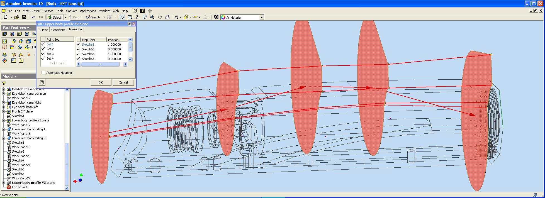545x198 pixels.
Task: Create a new file with New icon
Action: coord(6,17)
